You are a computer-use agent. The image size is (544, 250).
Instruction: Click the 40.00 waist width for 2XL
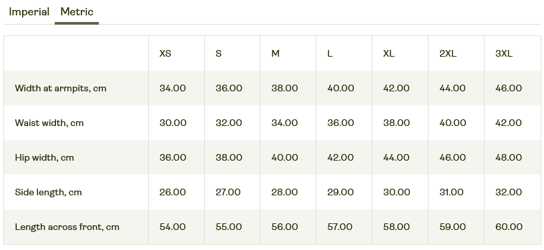tap(453, 123)
